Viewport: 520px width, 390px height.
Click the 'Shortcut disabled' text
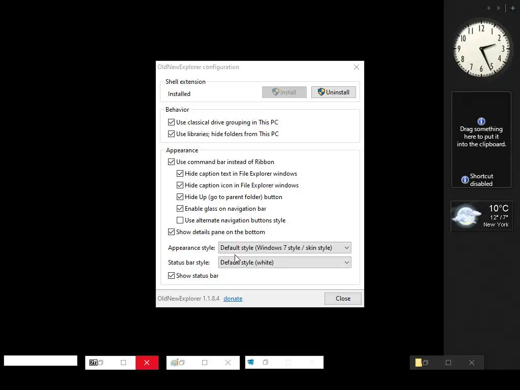coord(481,180)
